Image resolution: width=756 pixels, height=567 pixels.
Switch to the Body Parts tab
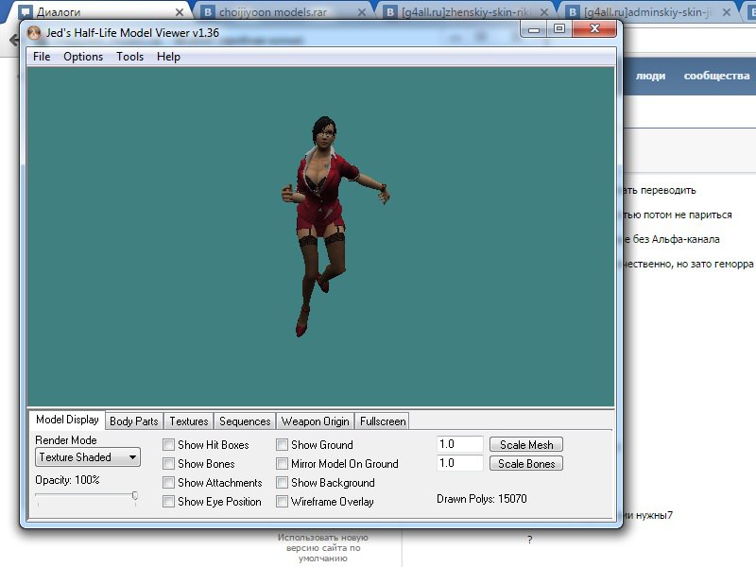coord(133,421)
